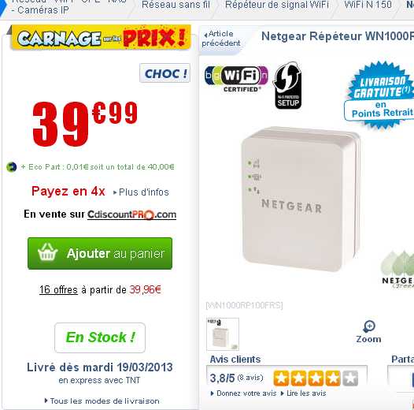Image resolution: width=414 pixels, height=410 pixels.
Task: Select the product thumbnail image
Action: click(x=223, y=334)
